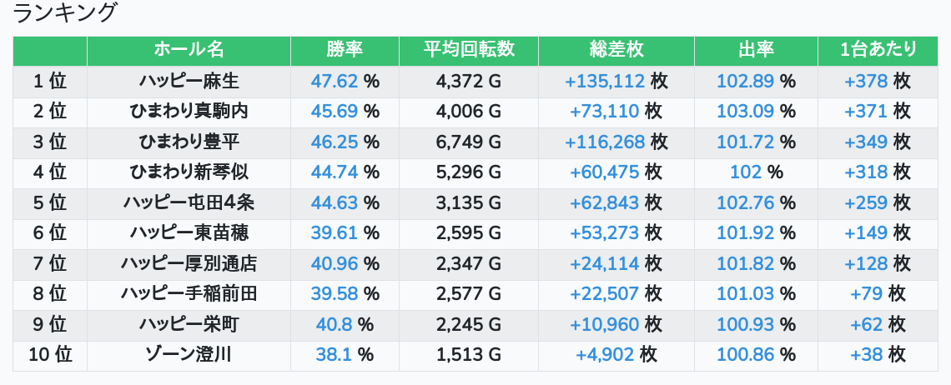951x385 pixels.
Task: Sort by ホール名 column header
Action: pos(189,50)
